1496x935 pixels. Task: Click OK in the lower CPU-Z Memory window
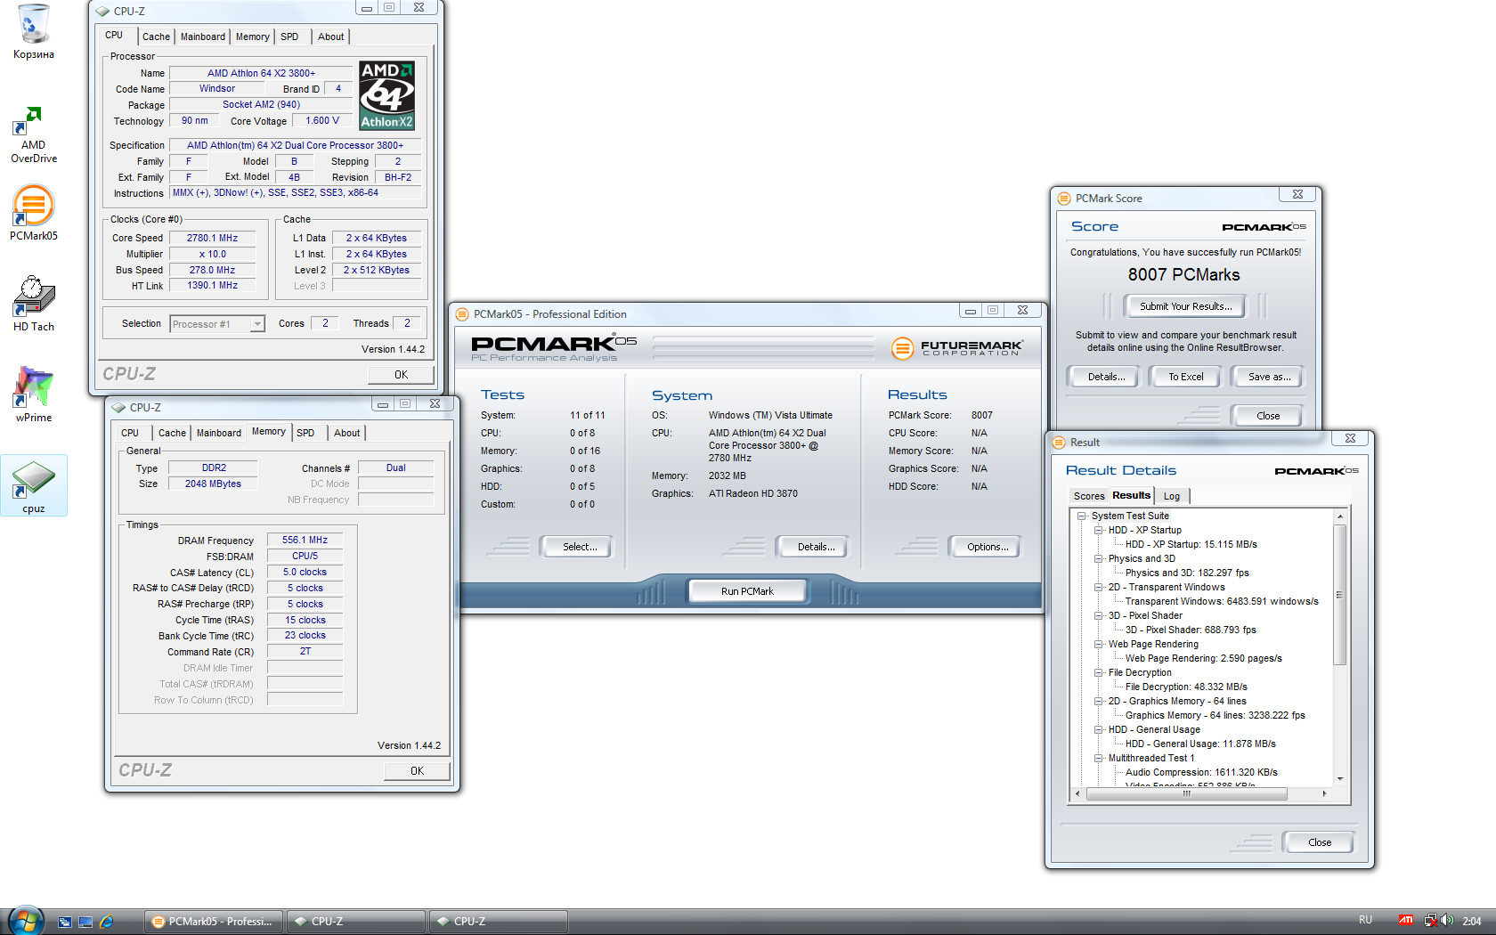(x=417, y=771)
